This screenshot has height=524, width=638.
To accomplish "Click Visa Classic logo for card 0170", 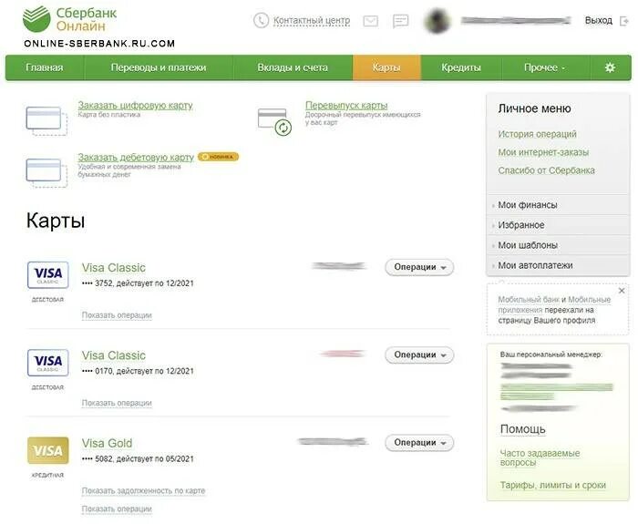I will click(48, 363).
